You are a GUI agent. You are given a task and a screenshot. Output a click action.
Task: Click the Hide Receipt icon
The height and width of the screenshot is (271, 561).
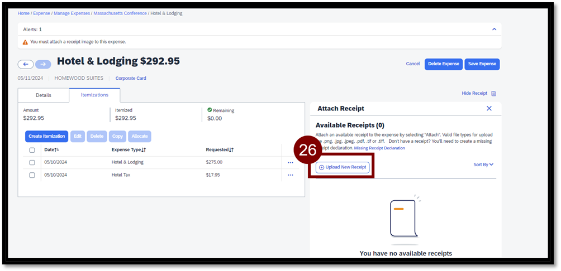[x=493, y=94]
